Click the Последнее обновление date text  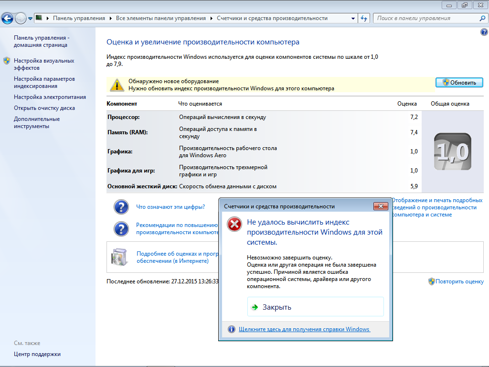coord(162,281)
